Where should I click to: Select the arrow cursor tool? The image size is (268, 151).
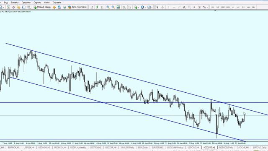point(157,7)
